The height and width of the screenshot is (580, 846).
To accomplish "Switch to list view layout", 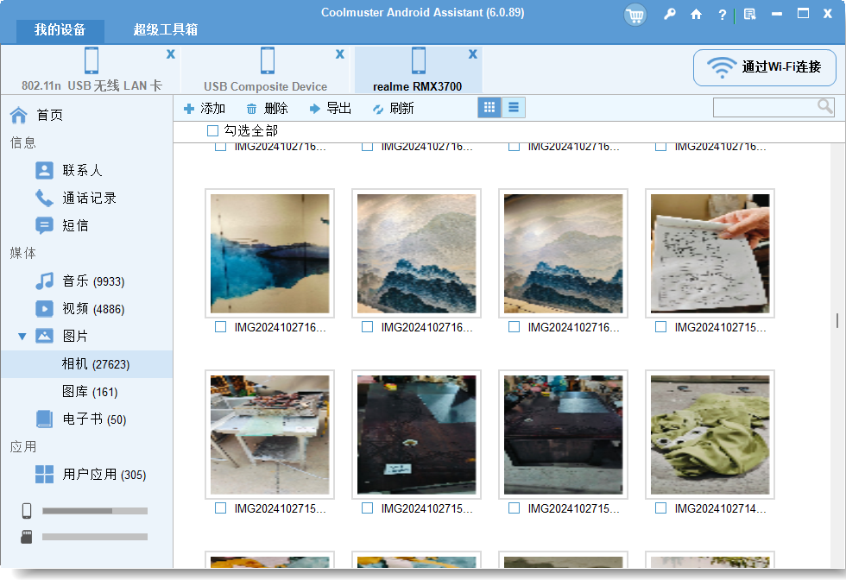I will (x=514, y=108).
